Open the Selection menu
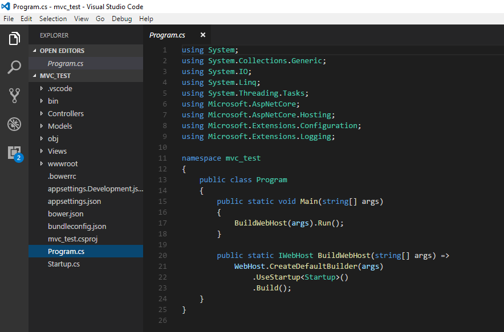 click(x=53, y=19)
